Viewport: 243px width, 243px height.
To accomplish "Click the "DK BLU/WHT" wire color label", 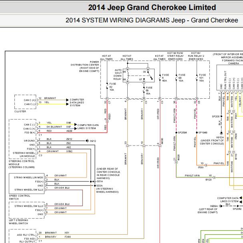I will coord(54,127).
